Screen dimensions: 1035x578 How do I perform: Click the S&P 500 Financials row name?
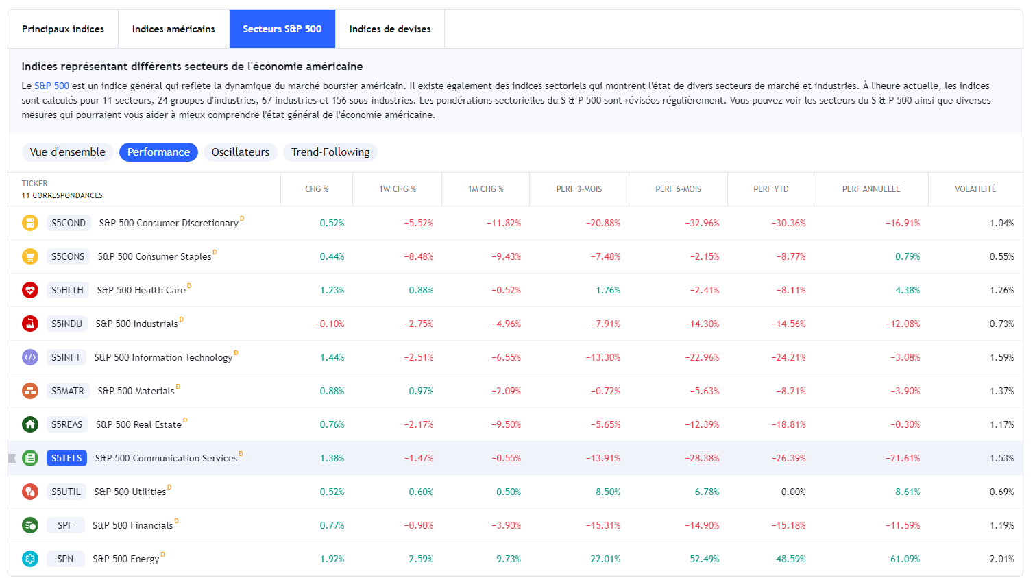pos(133,525)
